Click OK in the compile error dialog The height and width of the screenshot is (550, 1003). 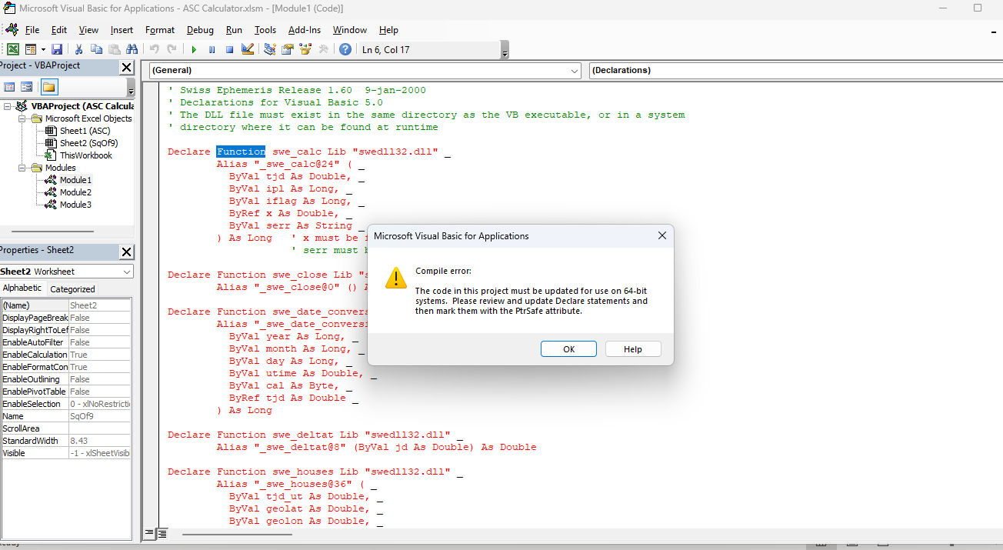coord(568,349)
